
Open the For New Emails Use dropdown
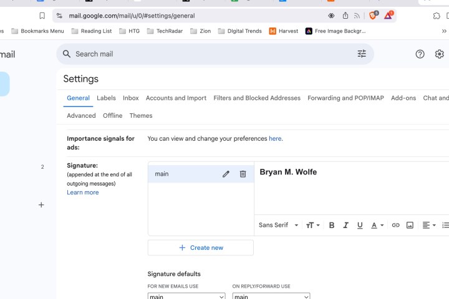coord(186,297)
